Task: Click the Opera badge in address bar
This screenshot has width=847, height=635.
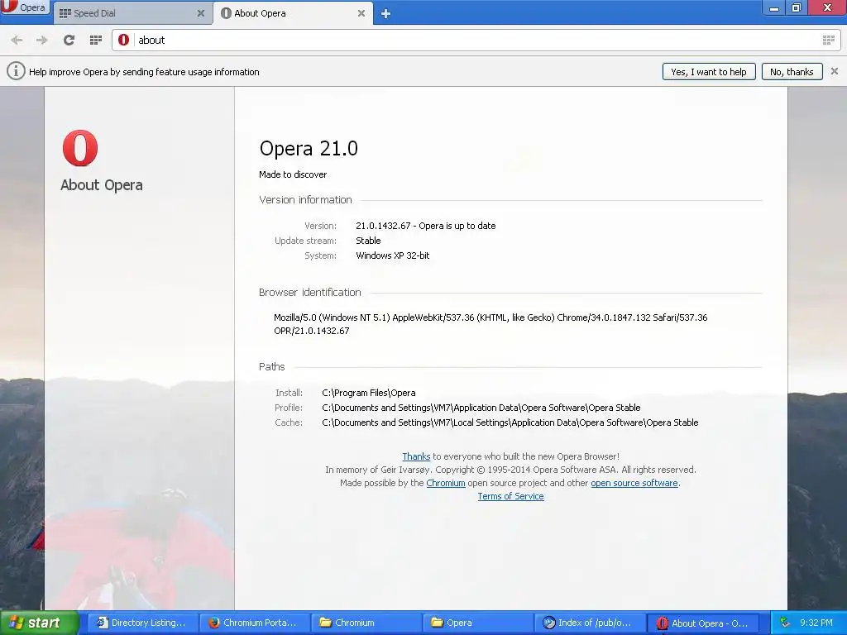Action: [x=124, y=40]
